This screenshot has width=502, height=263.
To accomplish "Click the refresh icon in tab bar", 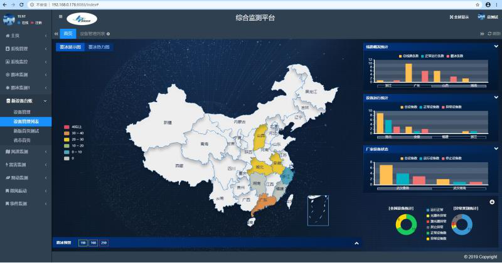I will (489, 33).
